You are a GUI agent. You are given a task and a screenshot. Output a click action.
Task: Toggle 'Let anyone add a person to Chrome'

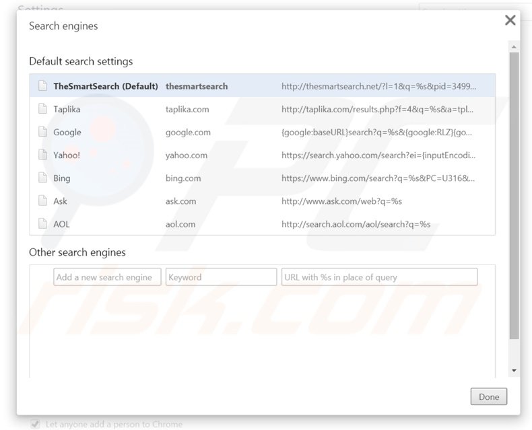point(36,424)
